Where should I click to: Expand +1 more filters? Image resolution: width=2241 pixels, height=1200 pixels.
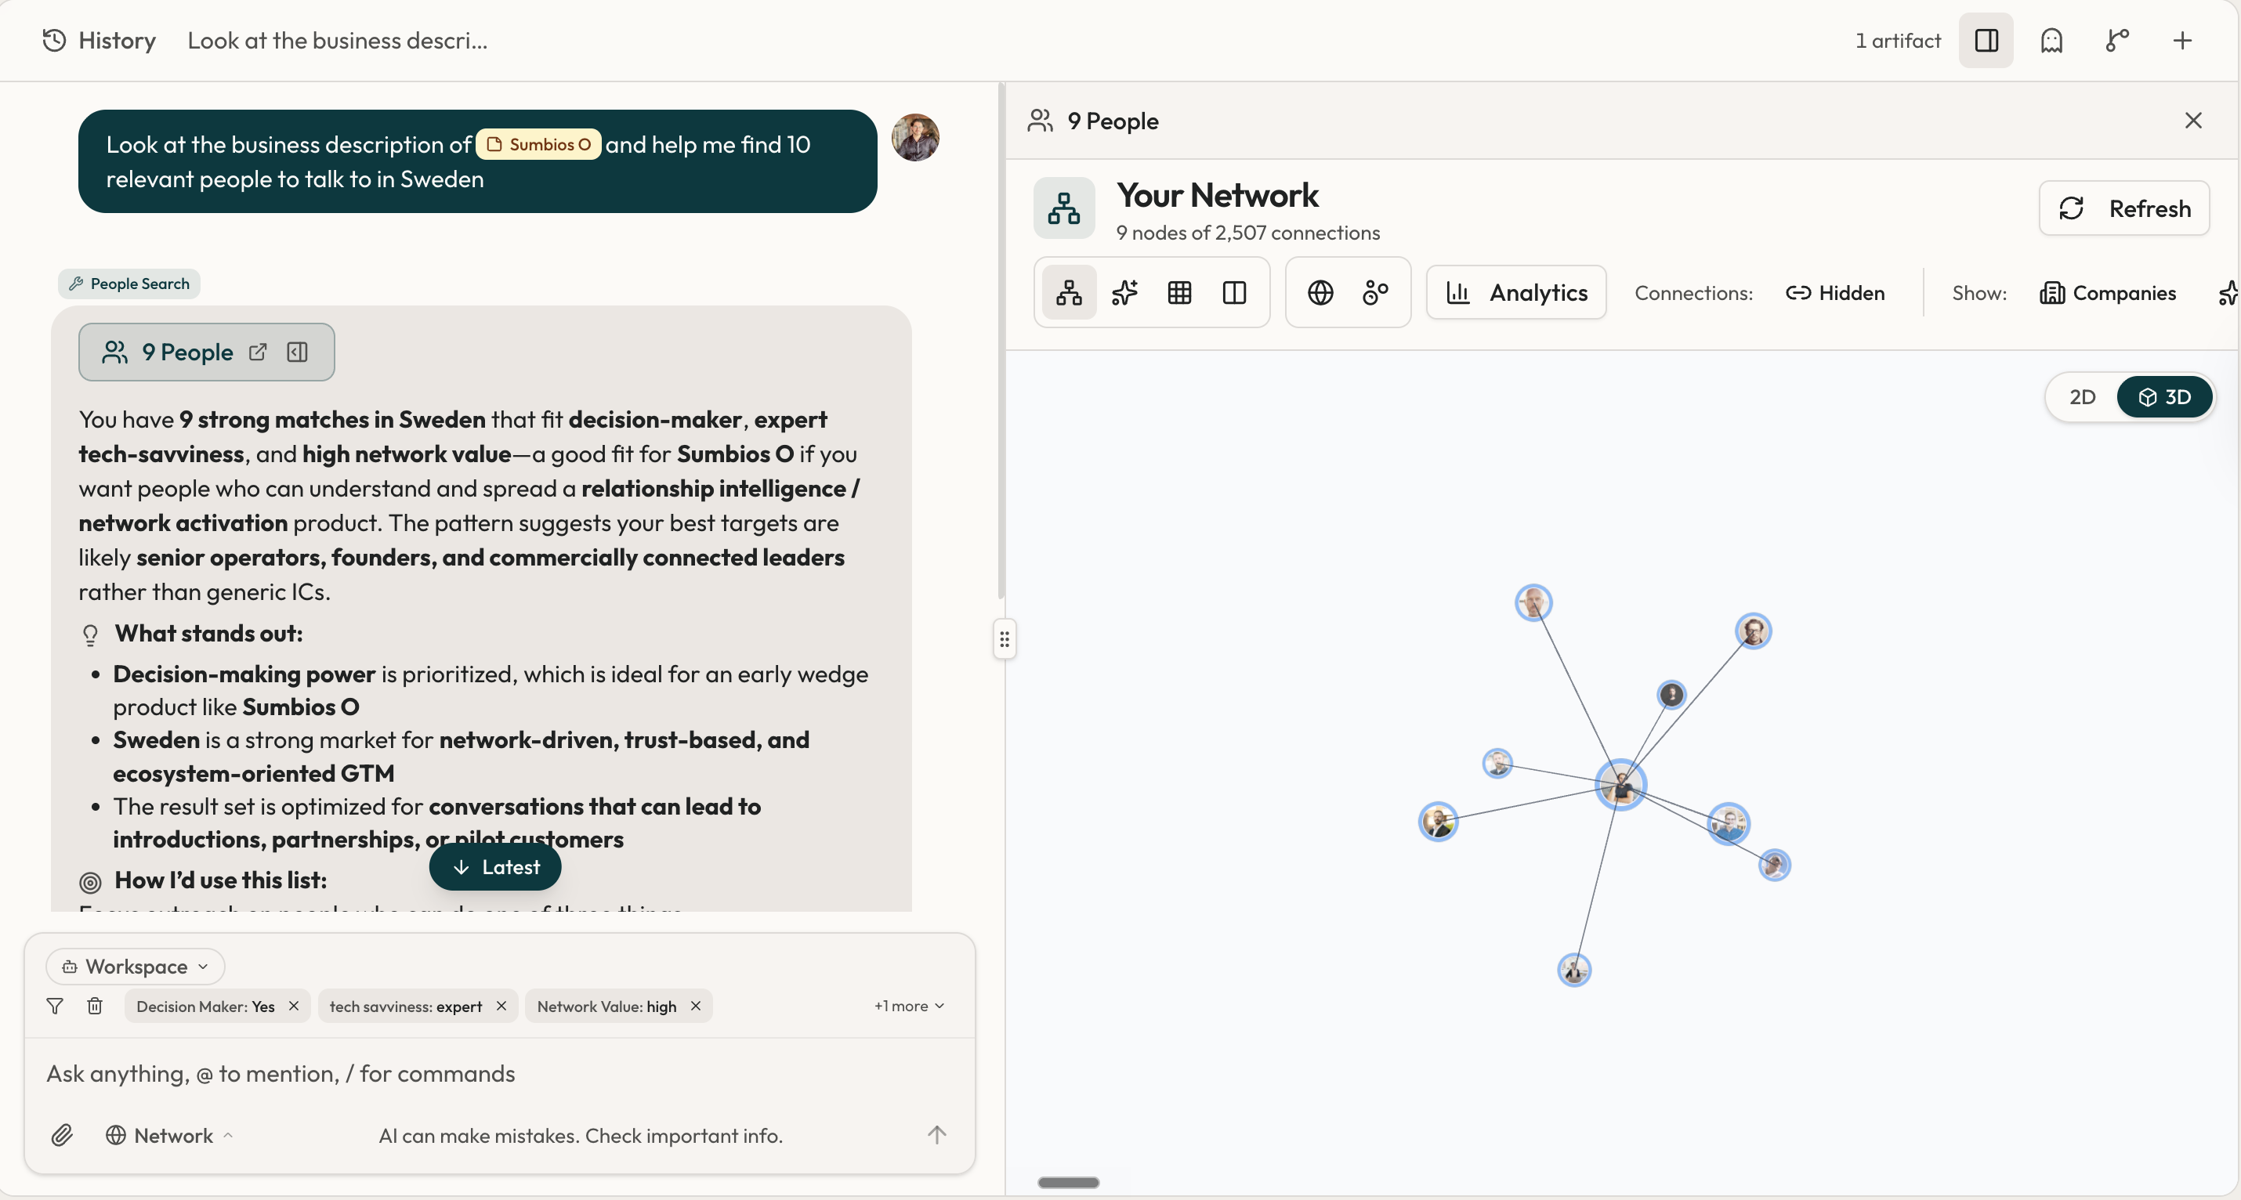909,1006
